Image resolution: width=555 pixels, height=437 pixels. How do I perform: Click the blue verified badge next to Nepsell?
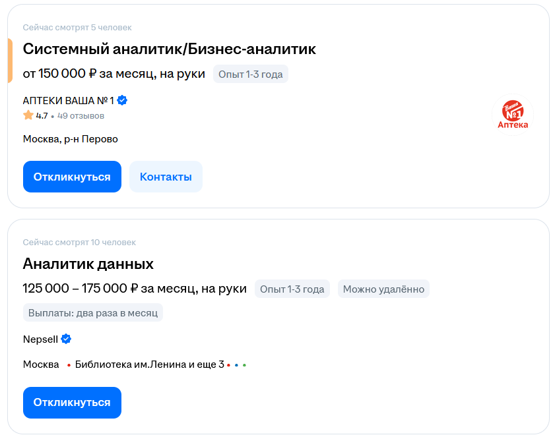click(65, 339)
